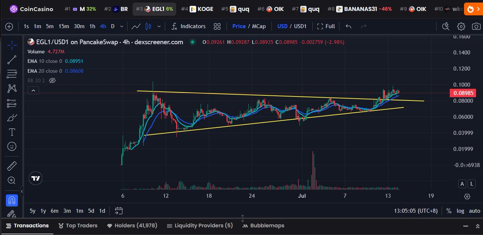Set quote currency to USD
Screen dimensions: 483x235
click(283, 27)
